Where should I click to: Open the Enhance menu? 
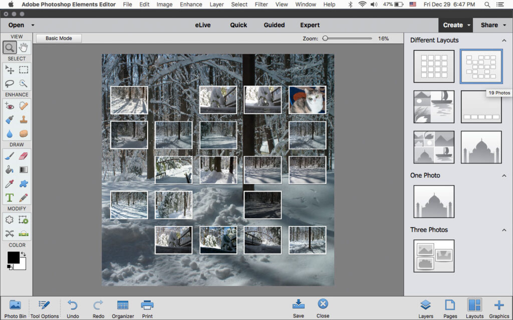pos(190,4)
